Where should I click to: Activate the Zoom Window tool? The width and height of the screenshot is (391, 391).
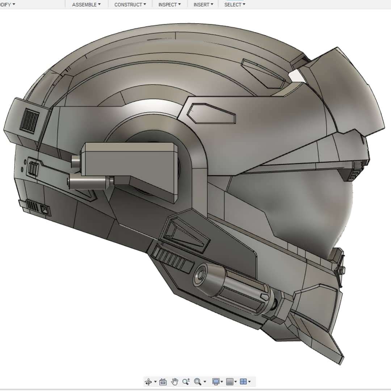198,382
